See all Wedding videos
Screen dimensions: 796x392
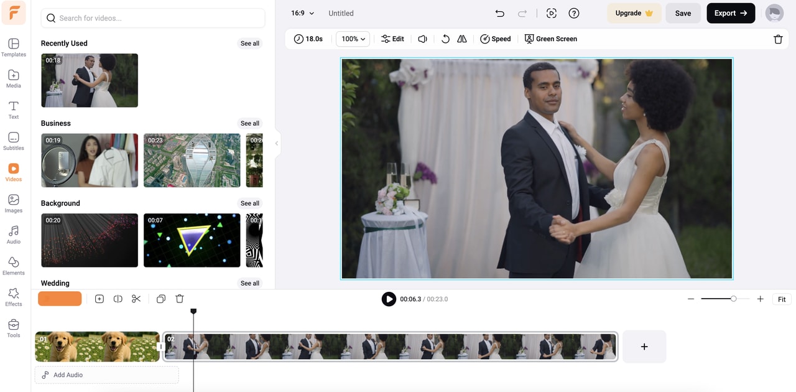coord(250,283)
